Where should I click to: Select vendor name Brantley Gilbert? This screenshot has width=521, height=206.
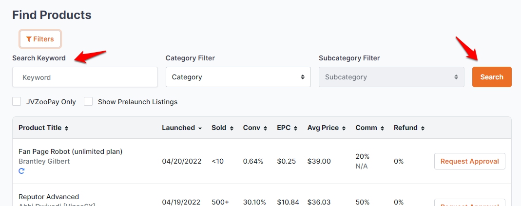click(44, 162)
